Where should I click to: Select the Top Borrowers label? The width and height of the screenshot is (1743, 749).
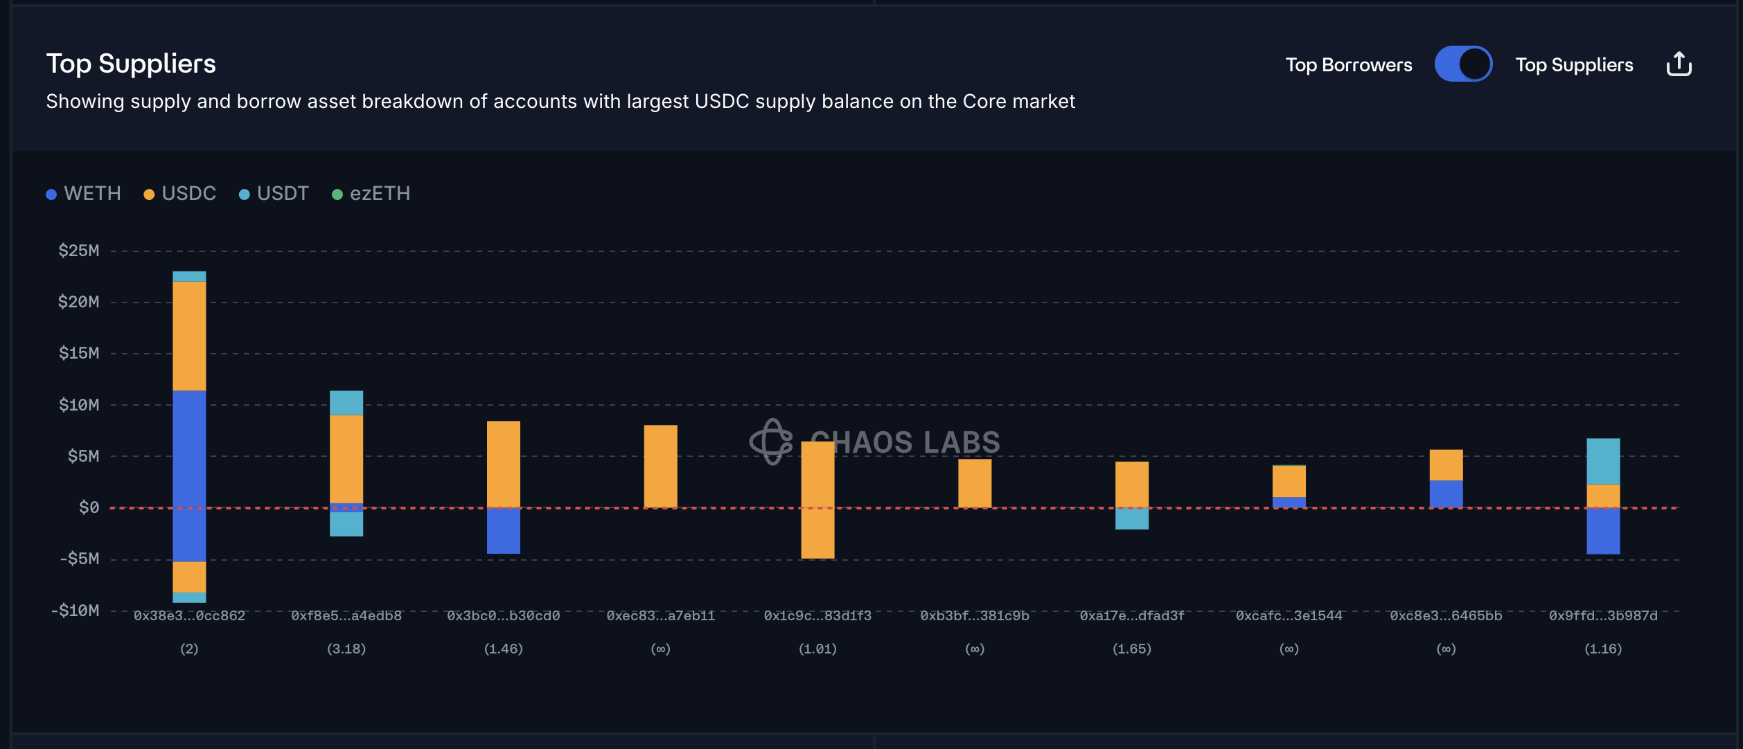point(1348,64)
